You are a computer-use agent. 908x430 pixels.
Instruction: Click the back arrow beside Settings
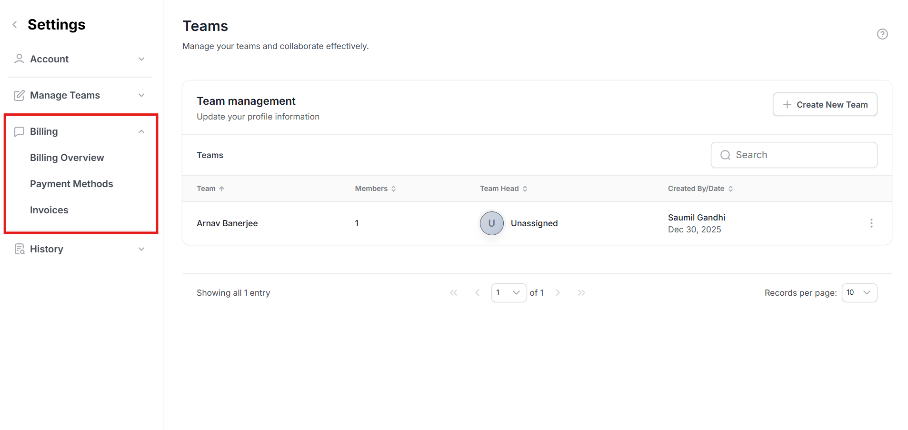[x=15, y=25]
